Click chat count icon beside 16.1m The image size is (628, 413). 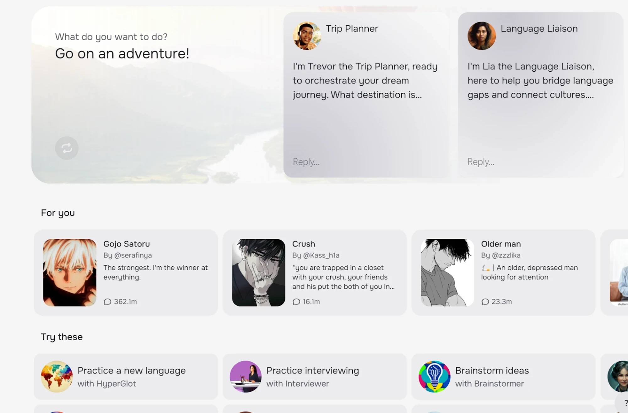coord(296,302)
